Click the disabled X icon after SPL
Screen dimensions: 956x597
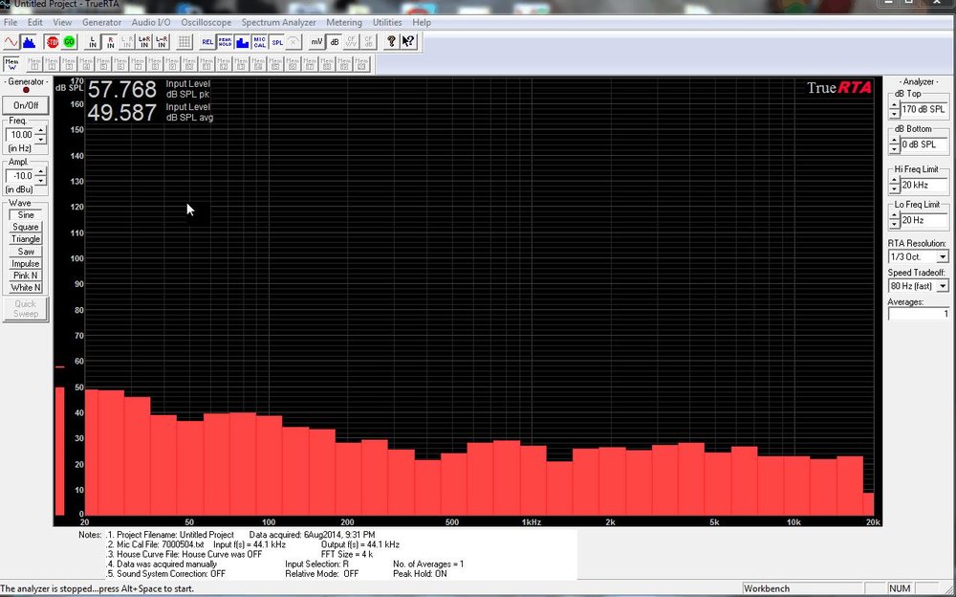(x=293, y=42)
